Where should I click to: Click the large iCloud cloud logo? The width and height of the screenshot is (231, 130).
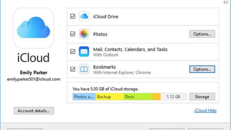coord(34,28)
